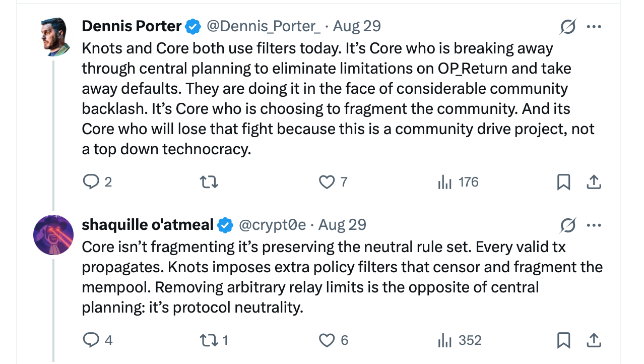Like shaquille o'atmeal's tweet
Screen dimensions: 644x364
(327, 341)
